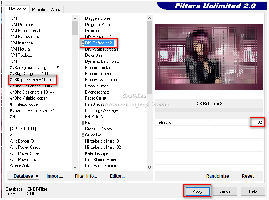Click the filter preview image
This screenshot has height=200, width=269.
pos(209,57)
